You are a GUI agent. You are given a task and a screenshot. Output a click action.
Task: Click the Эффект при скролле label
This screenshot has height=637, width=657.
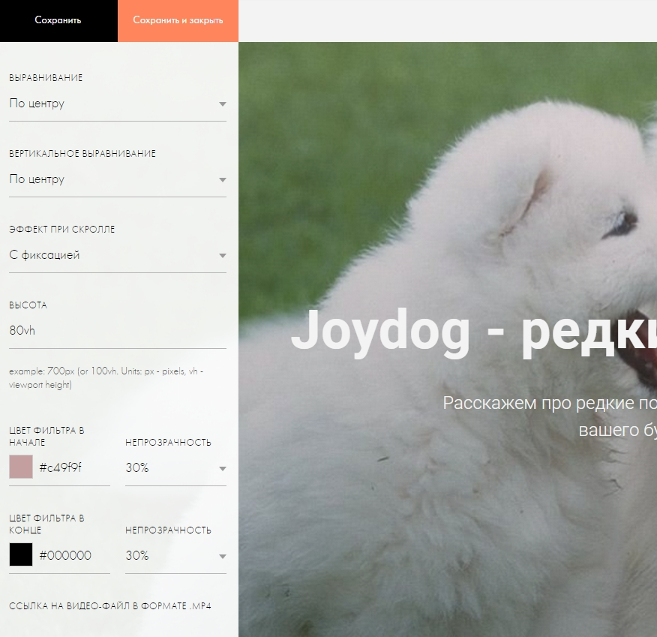[62, 230]
